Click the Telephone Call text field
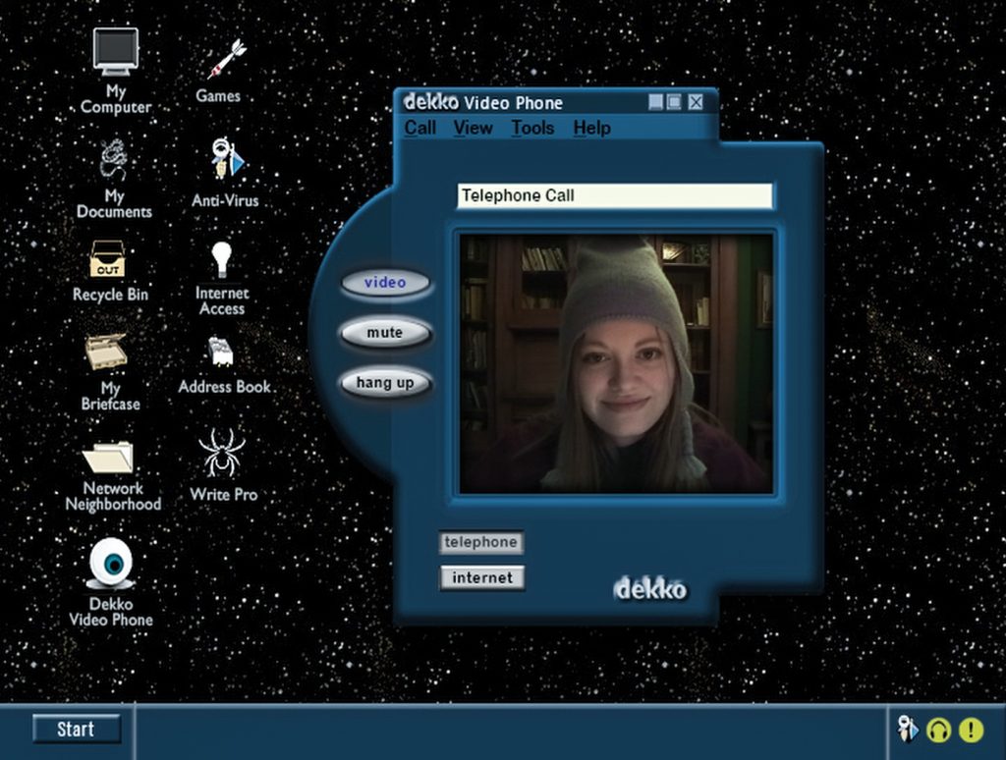Screen dimensions: 1006x760 pos(615,195)
